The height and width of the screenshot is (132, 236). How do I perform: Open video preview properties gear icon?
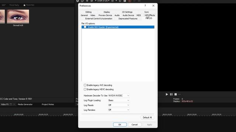(x=77, y=1)
